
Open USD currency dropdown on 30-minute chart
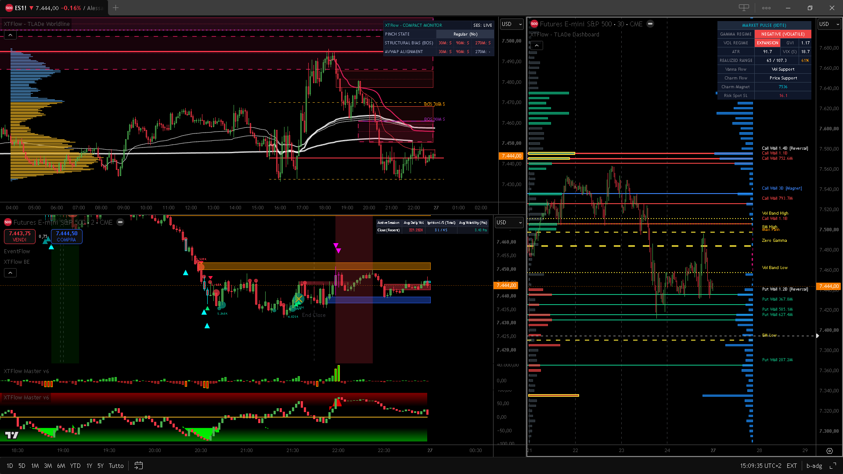(828, 24)
